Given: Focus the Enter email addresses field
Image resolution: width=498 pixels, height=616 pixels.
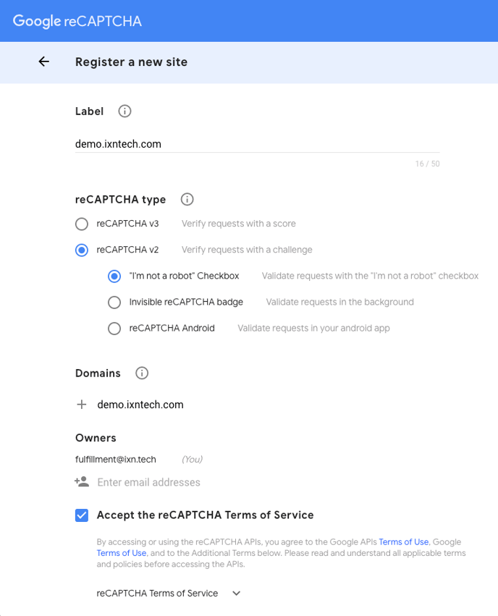Looking at the screenshot, I should [x=149, y=482].
